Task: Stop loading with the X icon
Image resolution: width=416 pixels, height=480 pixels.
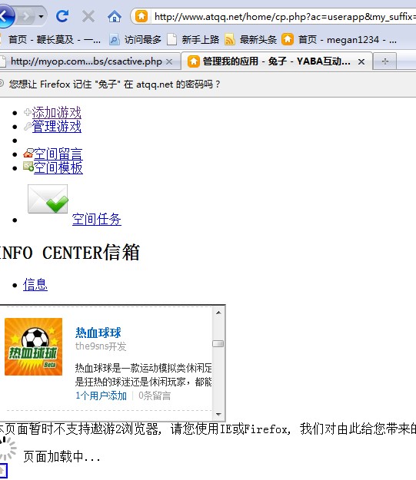Action: click(x=88, y=16)
